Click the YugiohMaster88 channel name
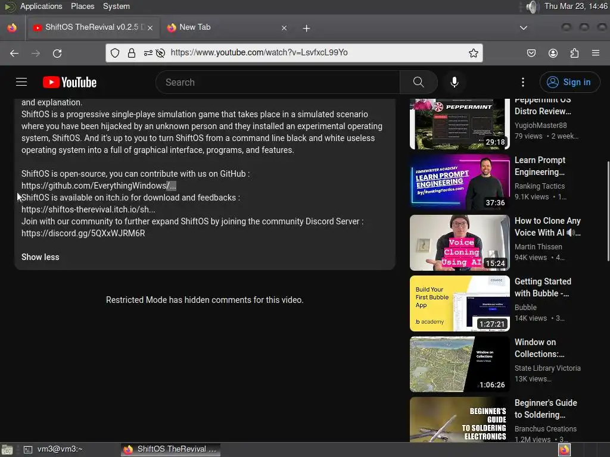 [541, 126]
